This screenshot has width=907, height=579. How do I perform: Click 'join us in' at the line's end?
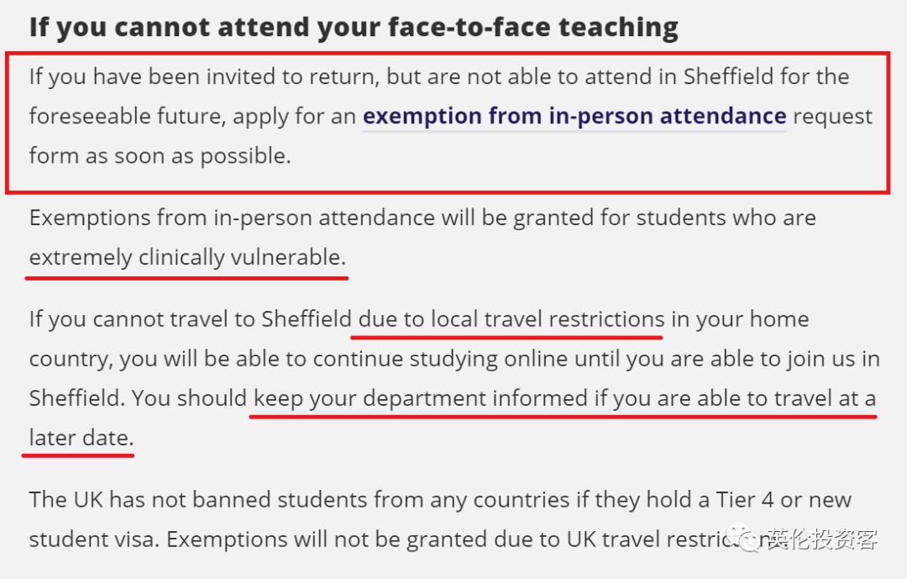(x=827, y=359)
